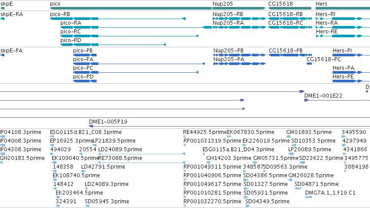This screenshot has width=370, height=208.
Task: Select protein Hers-PA label
Action: click(343, 68)
